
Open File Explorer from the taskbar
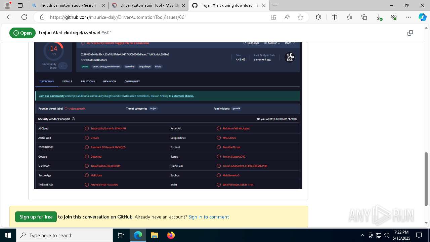click(x=154, y=235)
